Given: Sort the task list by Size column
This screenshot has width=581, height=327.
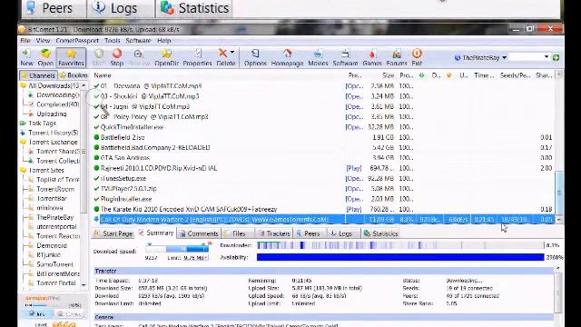Looking at the screenshot, I should coord(388,75).
